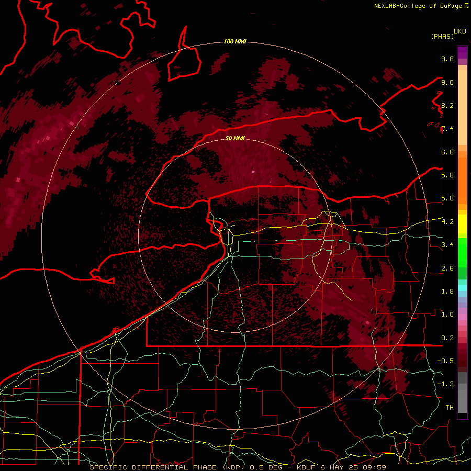This screenshot has width=471, height=471.
Task: Click the 5.0 scale value
Action: click(x=447, y=198)
